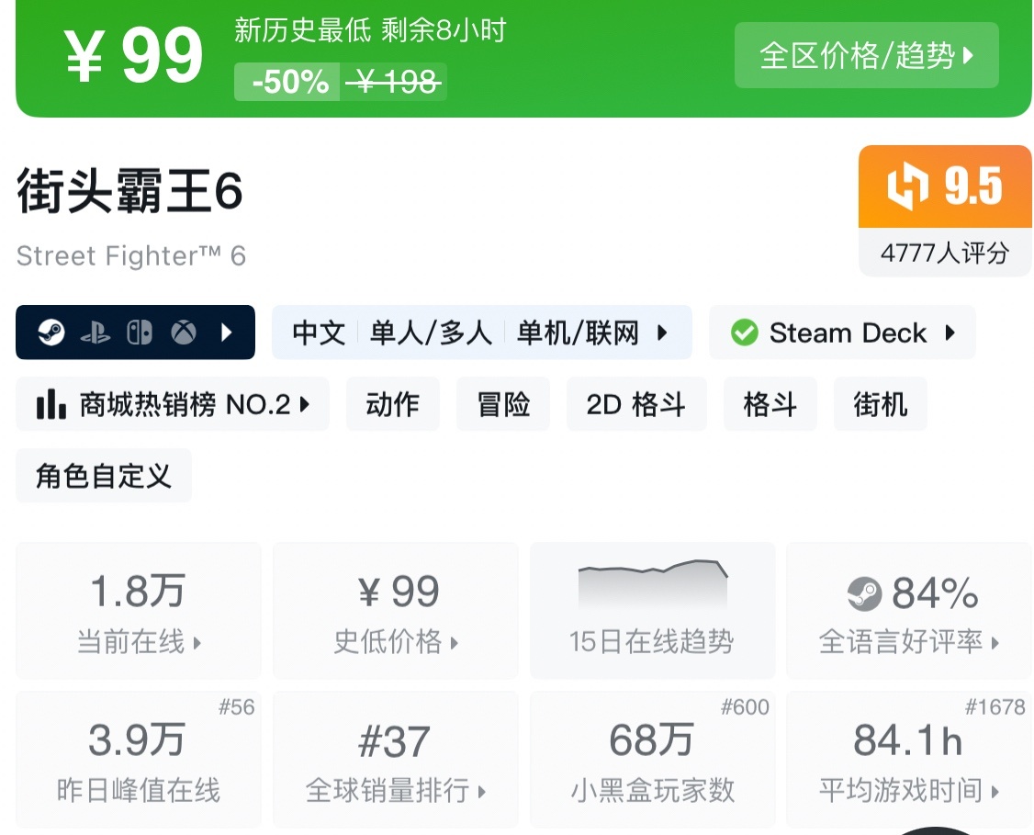Image resolution: width=1034 pixels, height=835 pixels.
Task: Expand the 中文 单人/多人 单机/联网 details
Action: [x=662, y=333]
